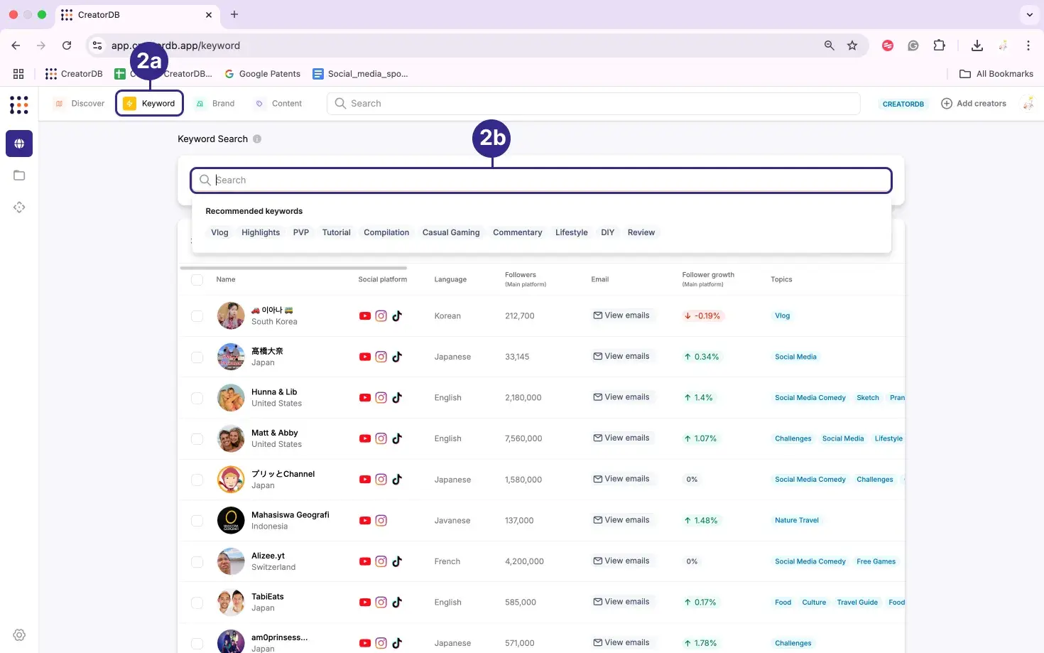Select the Highlights recommended keyword
The width and height of the screenshot is (1044, 653).
[261, 232]
